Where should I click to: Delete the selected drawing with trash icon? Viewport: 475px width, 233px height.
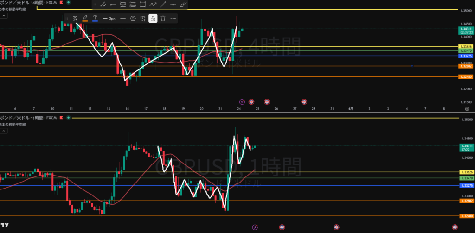163,19
